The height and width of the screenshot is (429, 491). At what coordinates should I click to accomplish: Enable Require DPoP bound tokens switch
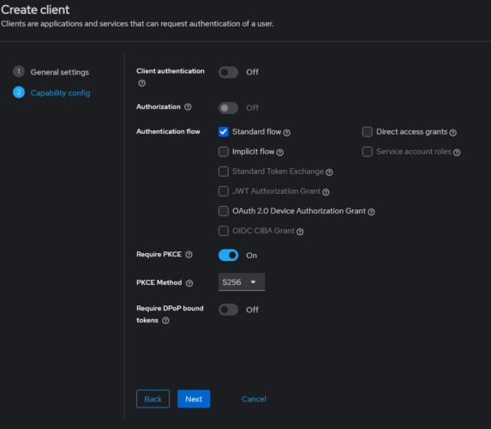(x=228, y=310)
